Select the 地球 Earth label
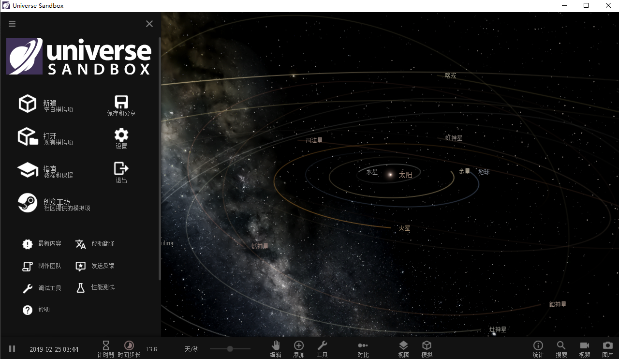The height and width of the screenshot is (359, 619). point(484,172)
